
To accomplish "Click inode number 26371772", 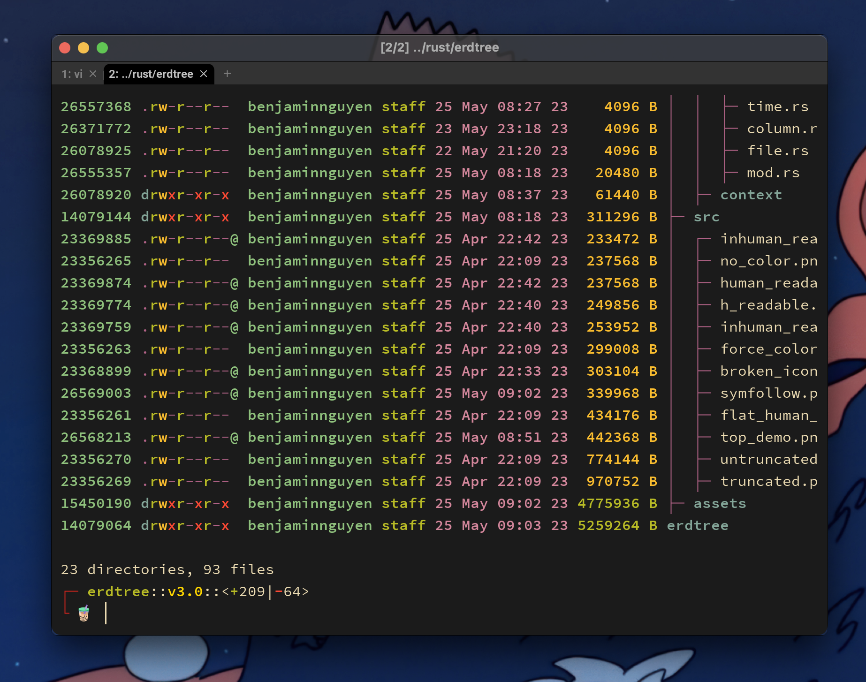I will pyautogui.click(x=96, y=129).
